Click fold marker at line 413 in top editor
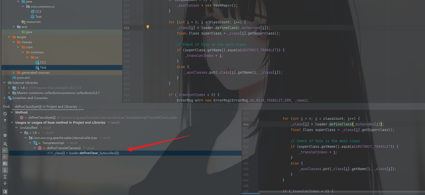Viewport: 425px width, 195px height. coord(143,22)
